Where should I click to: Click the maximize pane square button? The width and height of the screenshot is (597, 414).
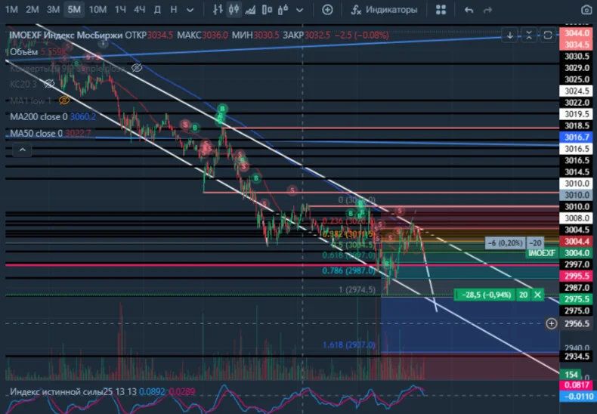click(x=548, y=36)
